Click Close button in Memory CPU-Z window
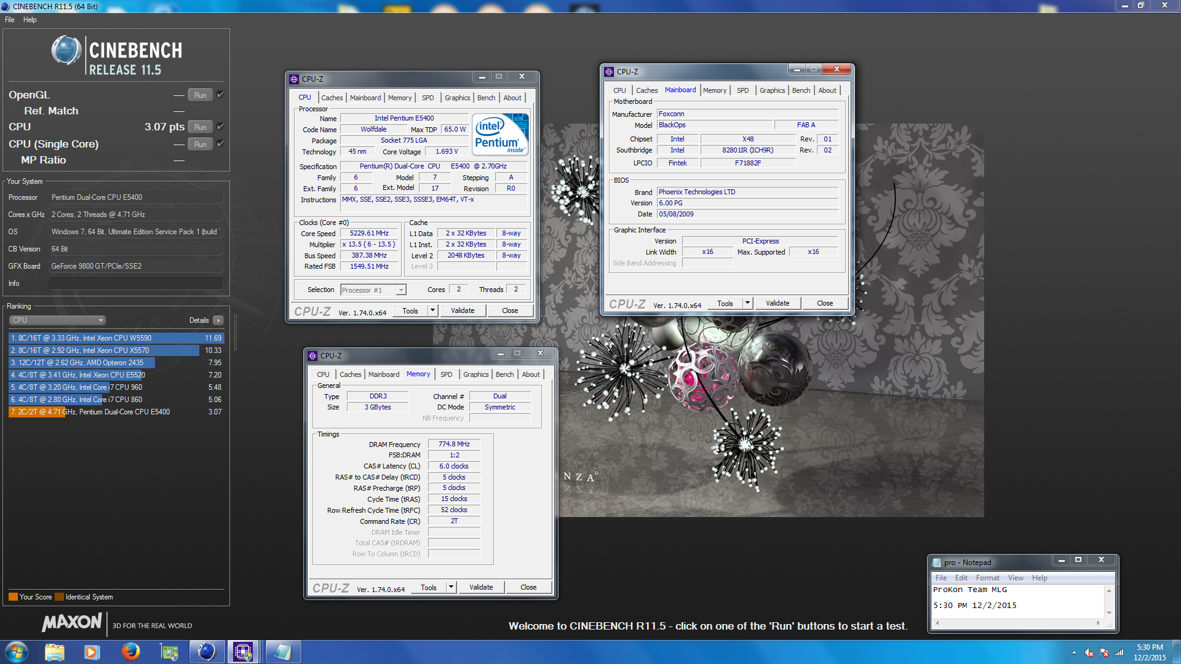Image resolution: width=1181 pixels, height=664 pixels. click(x=528, y=587)
